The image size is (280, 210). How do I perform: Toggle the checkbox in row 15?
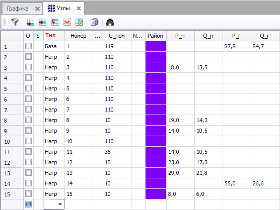click(28, 194)
